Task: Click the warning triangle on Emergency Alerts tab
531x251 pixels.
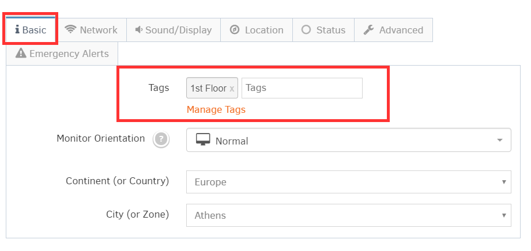Action: point(21,54)
